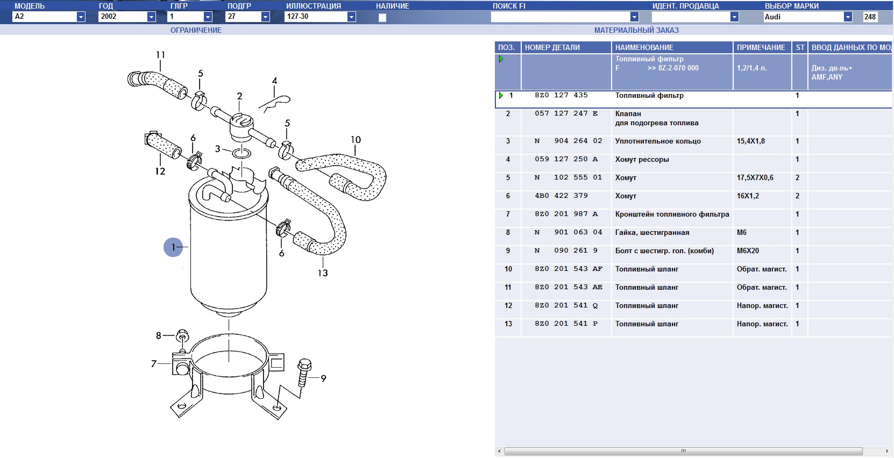Expand the ИЛЛЮСТРАЦИЯ dropdown showing 127-30
Viewport: 894px width, 458px height.
coord(351,17)
